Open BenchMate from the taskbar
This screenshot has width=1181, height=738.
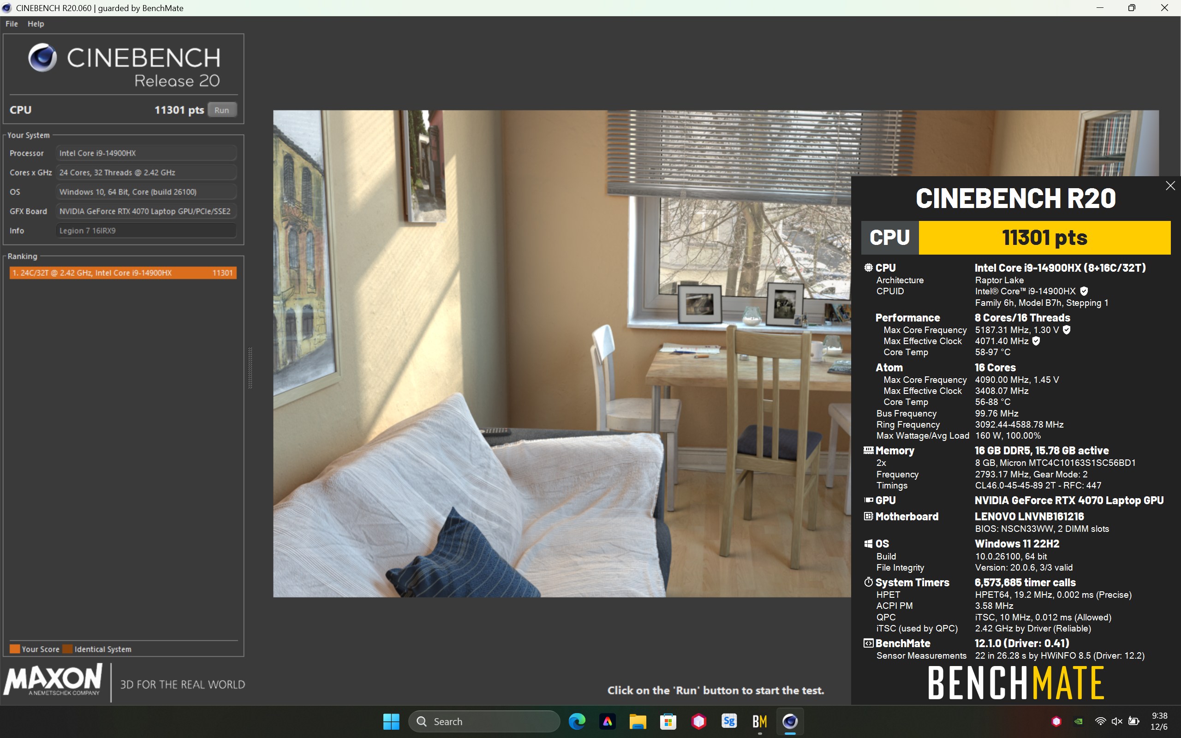[x=759, y=721]
